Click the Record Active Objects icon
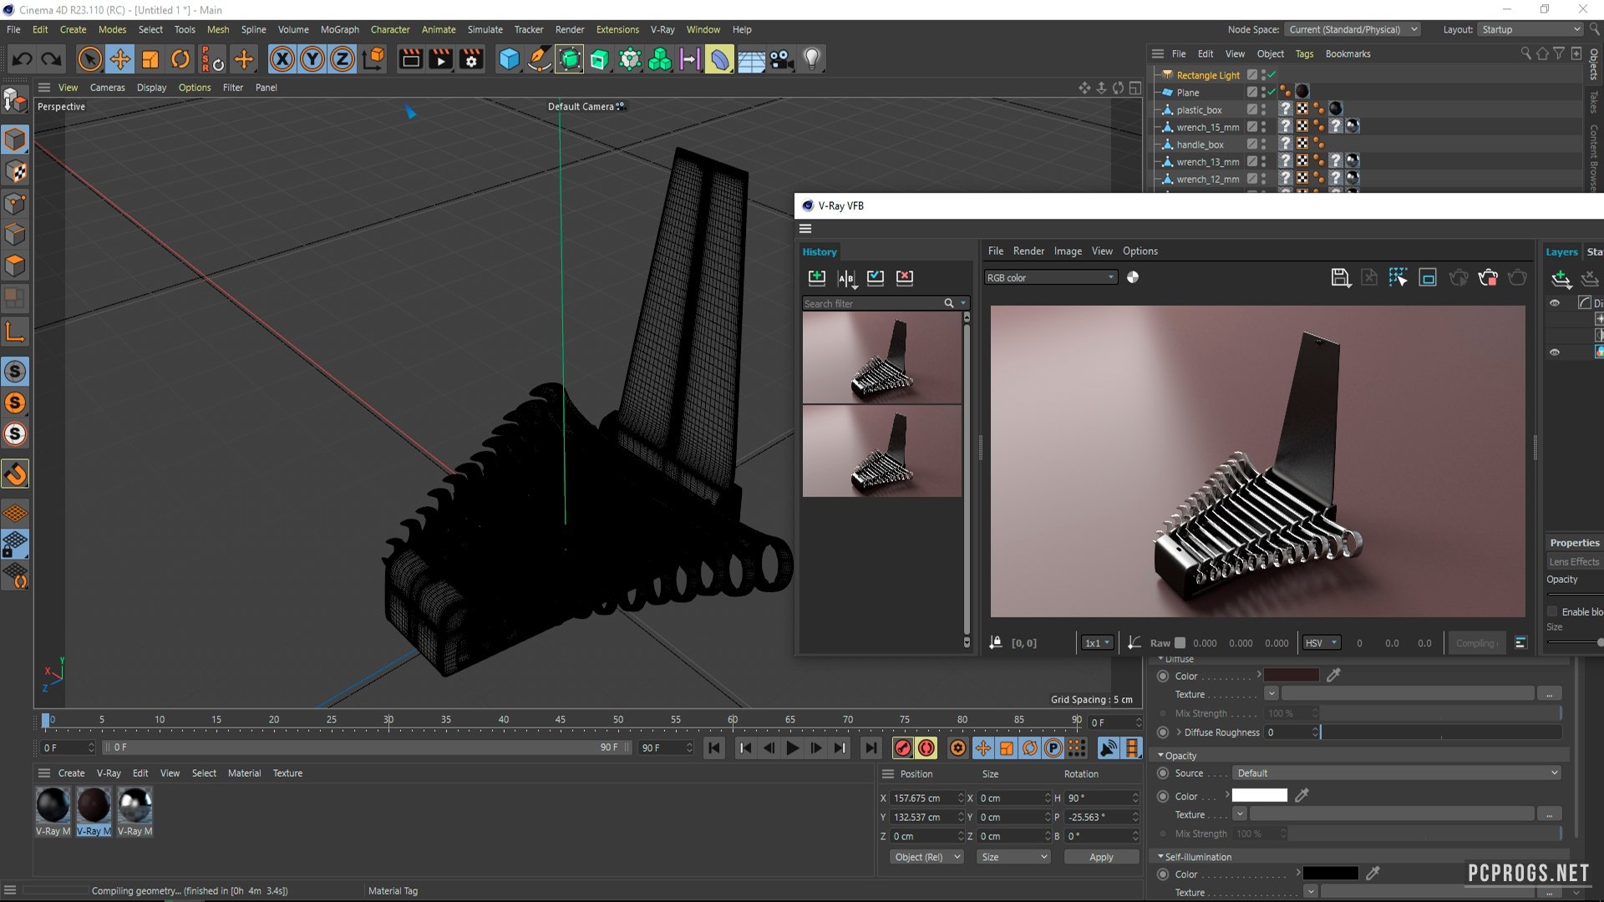This screenshot has width=1604, height=902. point(903,747)
